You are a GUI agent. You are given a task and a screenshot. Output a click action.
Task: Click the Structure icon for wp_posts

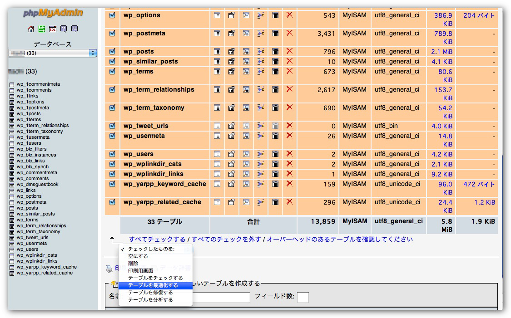tap(232, 51)
